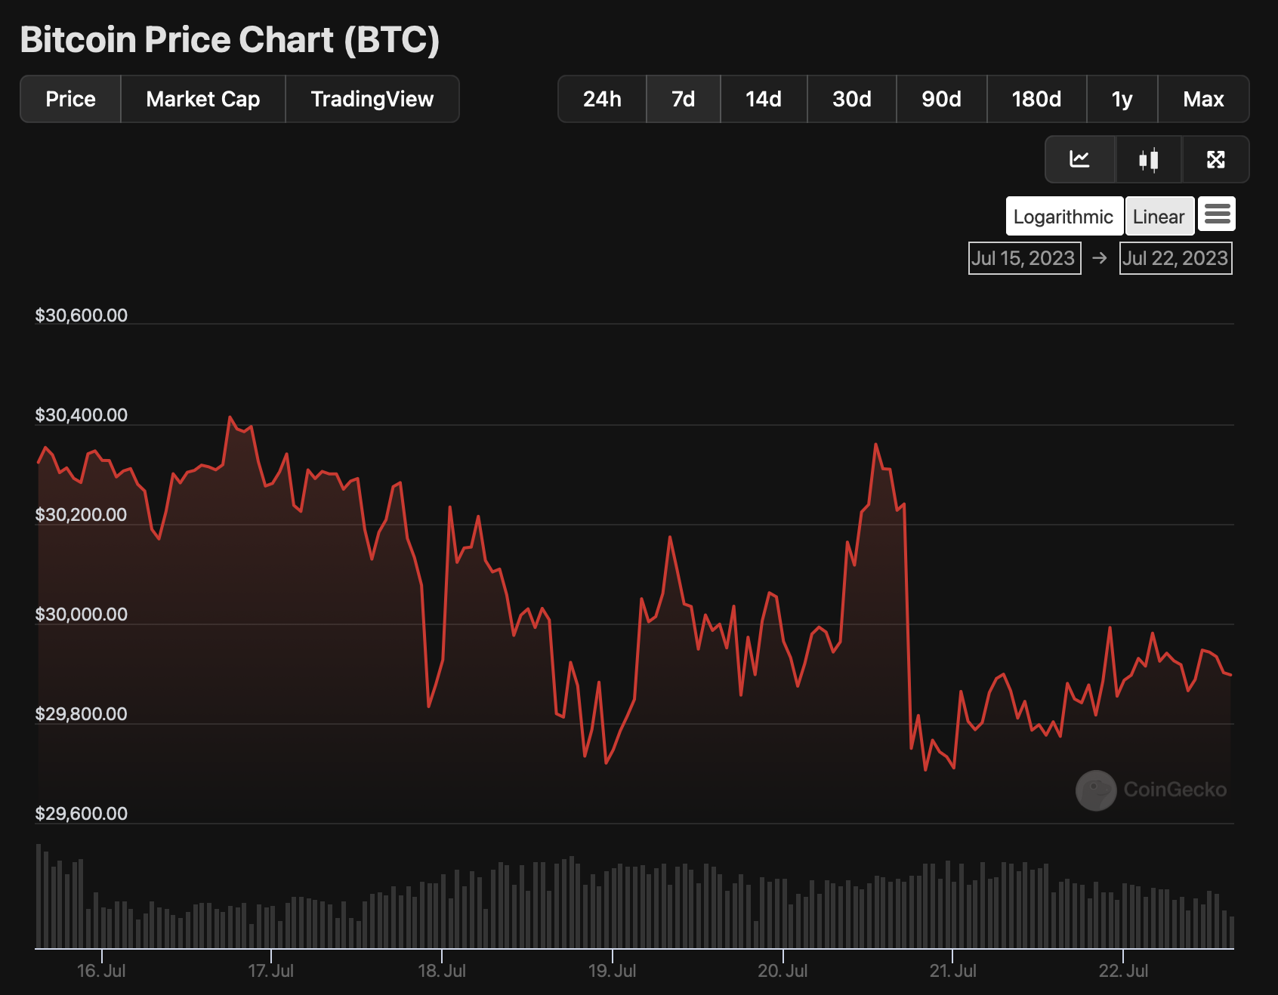Switch to line chart view icon
Image resolution: width=1278 pixels, height=995 pixels.
[x=1080, y=159]
